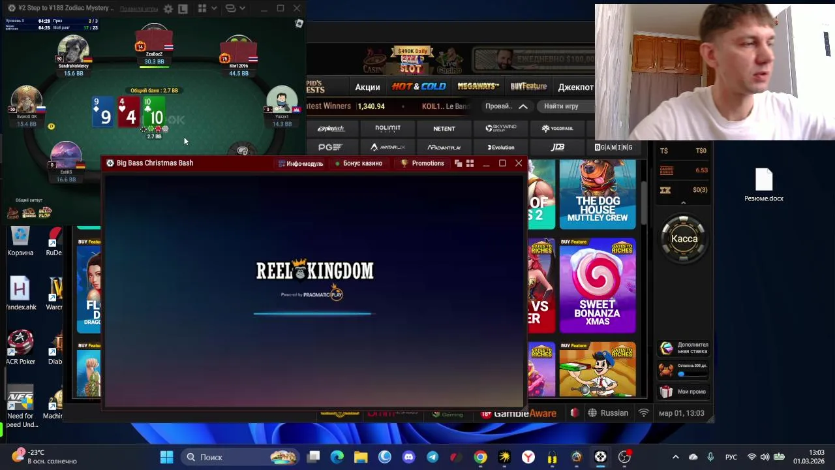Filter by Yggdrasil provider
This screenshot has height=470, width=835.
(x=557, y=129)
